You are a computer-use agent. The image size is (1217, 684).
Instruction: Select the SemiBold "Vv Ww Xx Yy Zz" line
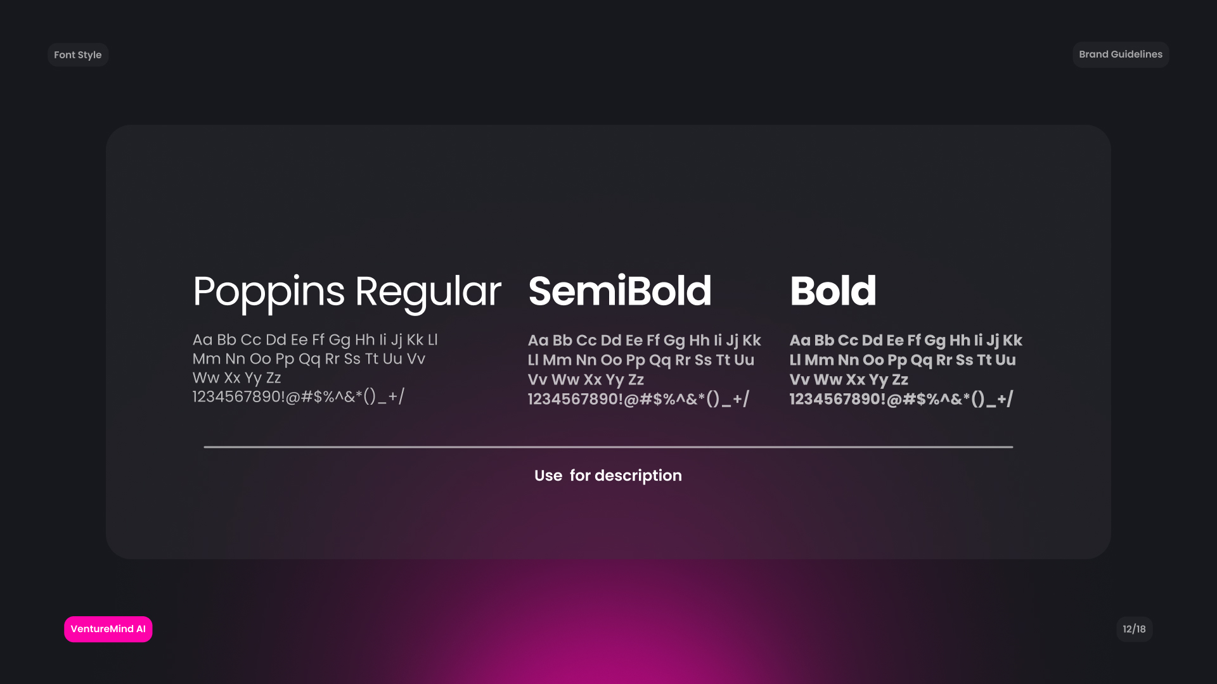point(586,380)
